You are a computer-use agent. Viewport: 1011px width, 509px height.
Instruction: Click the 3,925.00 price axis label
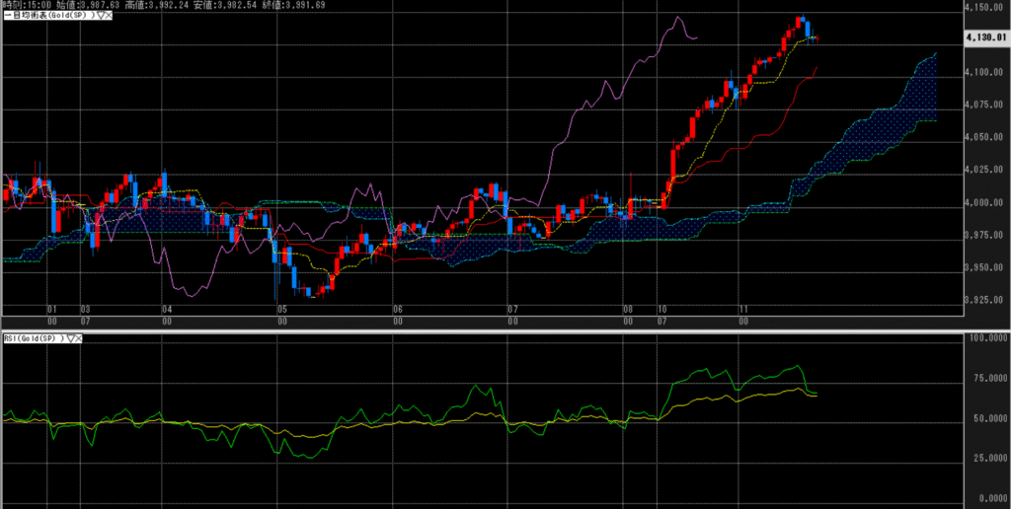coord(984,300)
